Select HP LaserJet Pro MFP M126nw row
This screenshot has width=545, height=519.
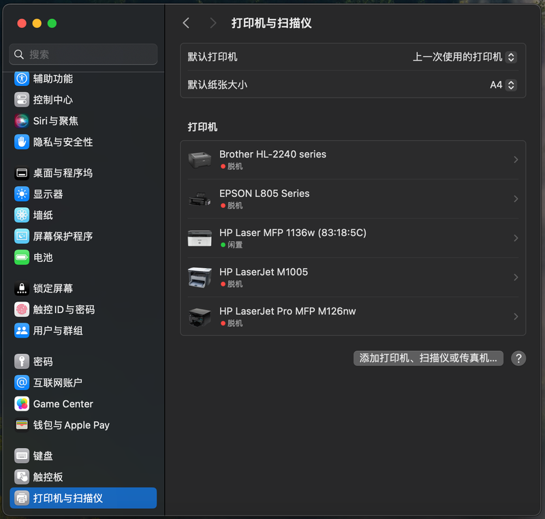(353, 316)
